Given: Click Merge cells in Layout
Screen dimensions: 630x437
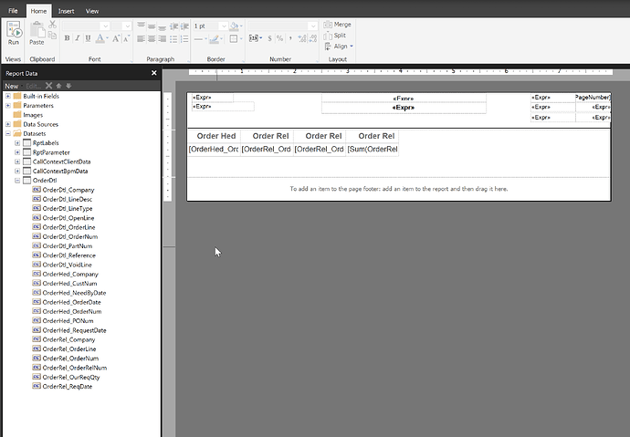Looking at the screenshot, I should pos(338,25).
